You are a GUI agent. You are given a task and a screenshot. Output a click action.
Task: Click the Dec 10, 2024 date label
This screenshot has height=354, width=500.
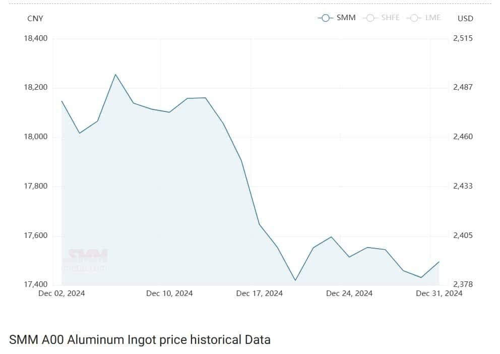tap(169, 293)
